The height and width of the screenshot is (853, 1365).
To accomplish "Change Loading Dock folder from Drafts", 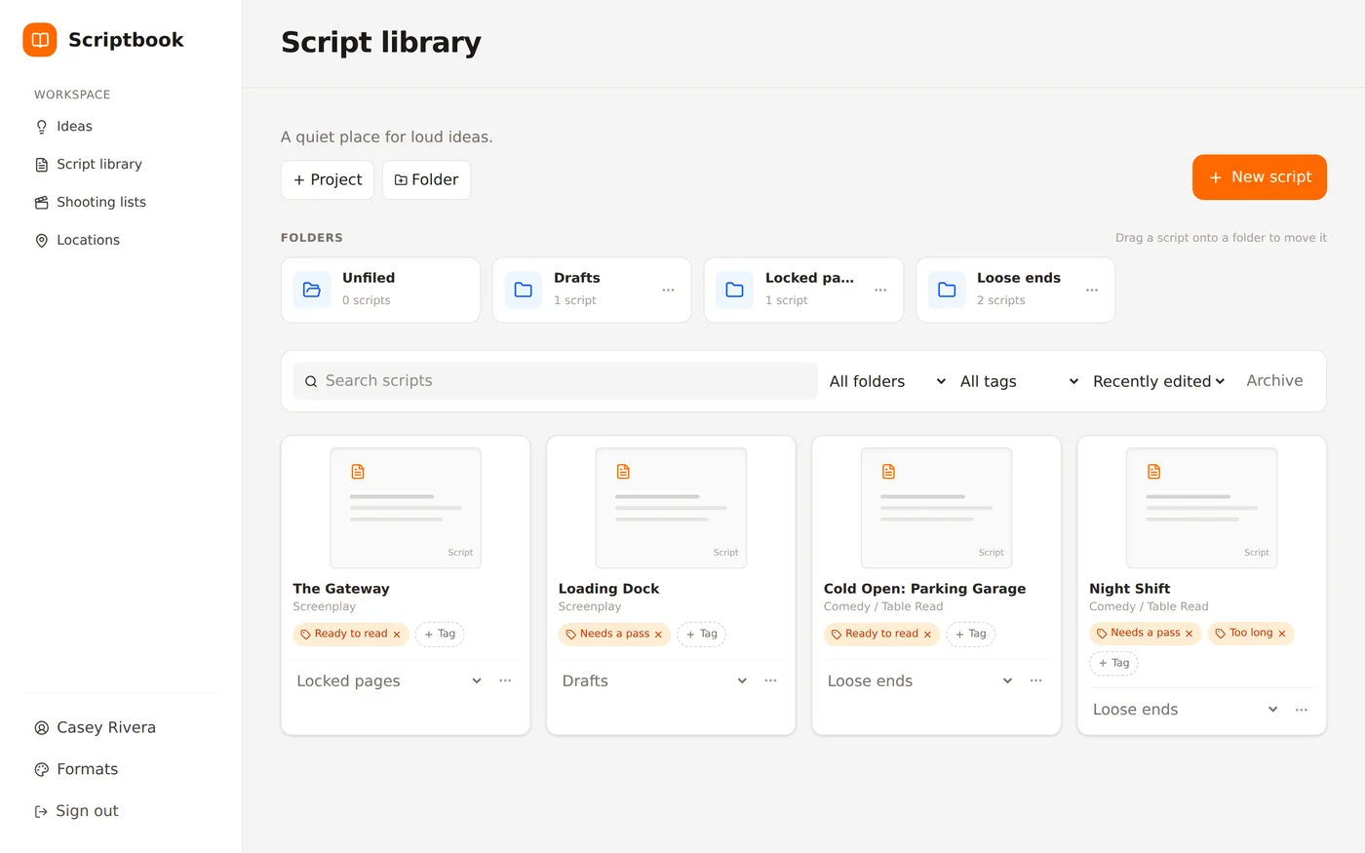I will point(655,681).
